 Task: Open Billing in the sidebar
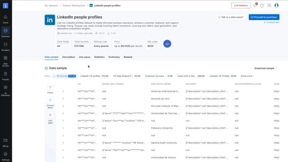(x=6, y=143)
